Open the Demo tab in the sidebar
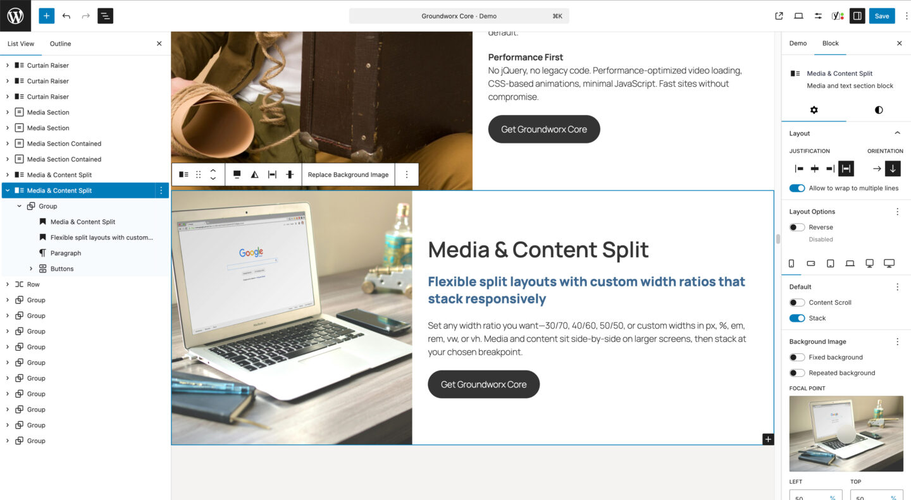The width and height of the screenshot is (911, 500). (798, 44)
